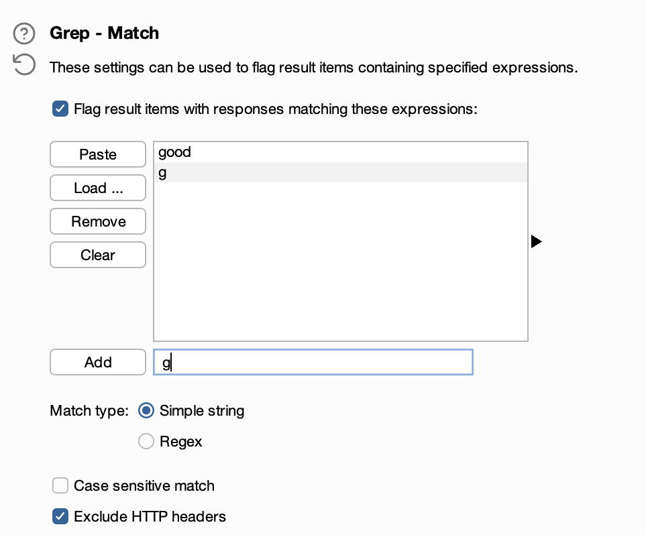Click Add to add new expression
Screen dimensions: 646x535
coord(98,362)
